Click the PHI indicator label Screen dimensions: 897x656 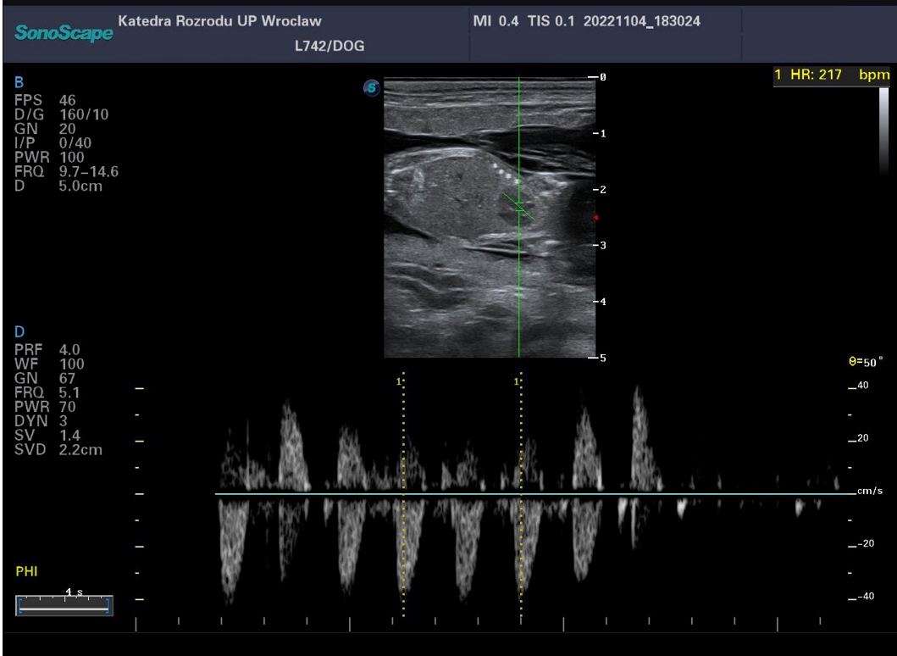27,571
